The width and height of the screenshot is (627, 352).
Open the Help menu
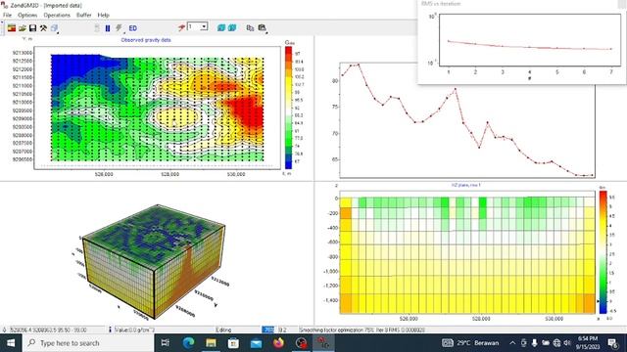tap(103, 15)
